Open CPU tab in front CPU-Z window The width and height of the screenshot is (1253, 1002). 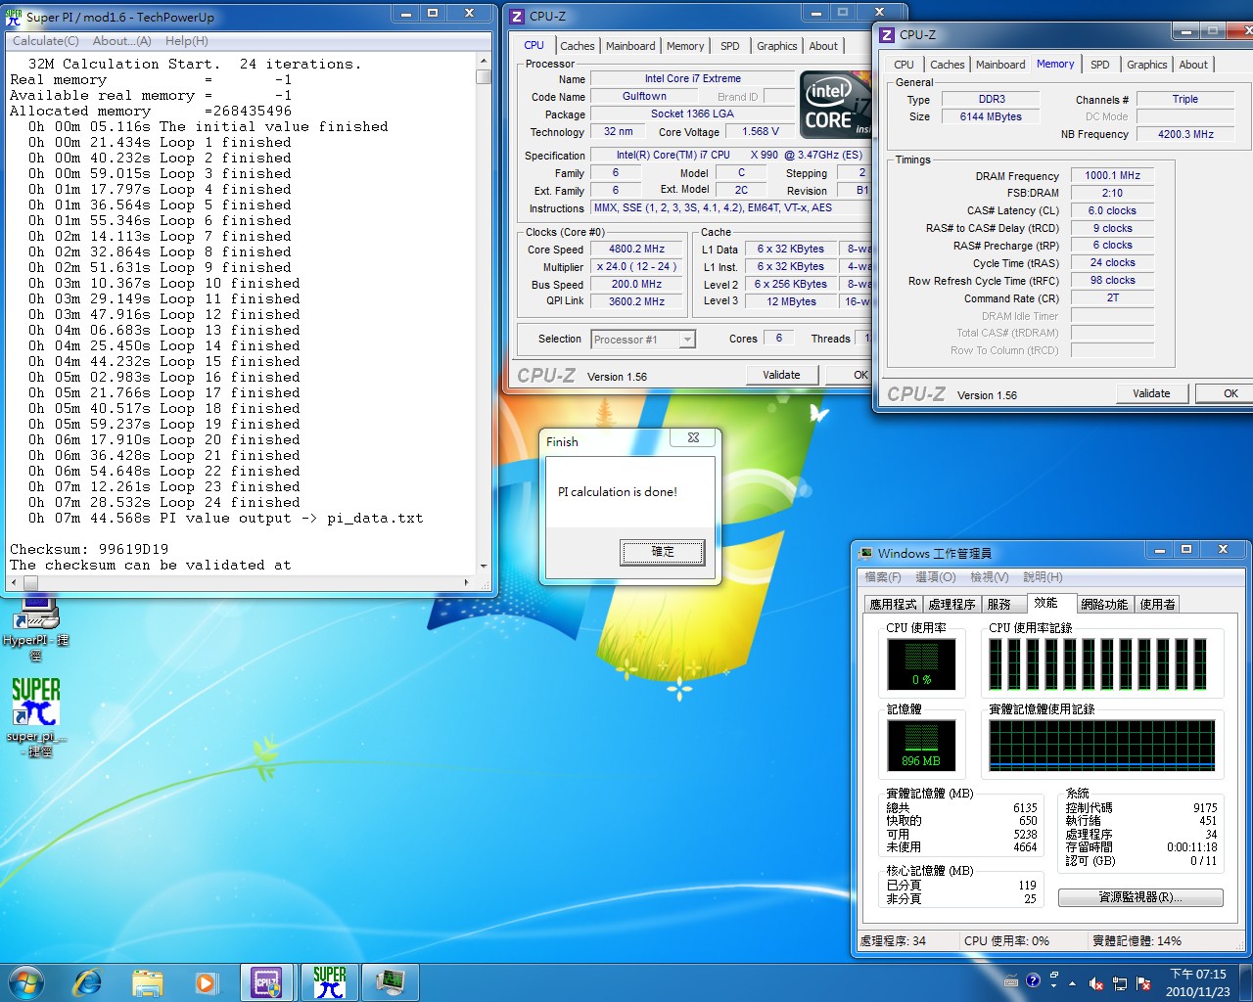[904, 65]
